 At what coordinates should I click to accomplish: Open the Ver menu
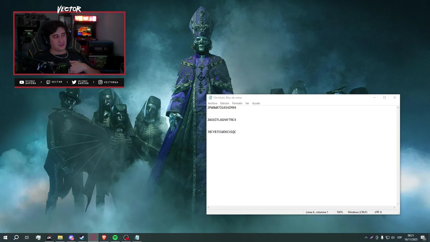(x=247, y=103)
